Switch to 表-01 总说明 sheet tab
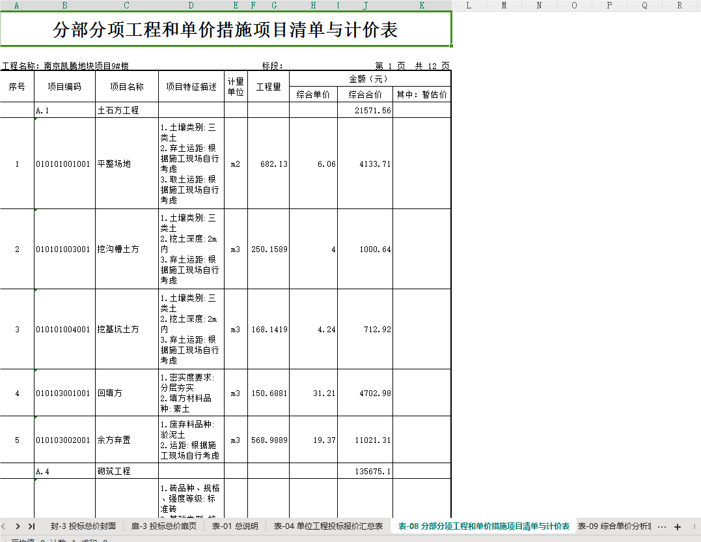The image size is (701, 542). click(x=235, y=526)
